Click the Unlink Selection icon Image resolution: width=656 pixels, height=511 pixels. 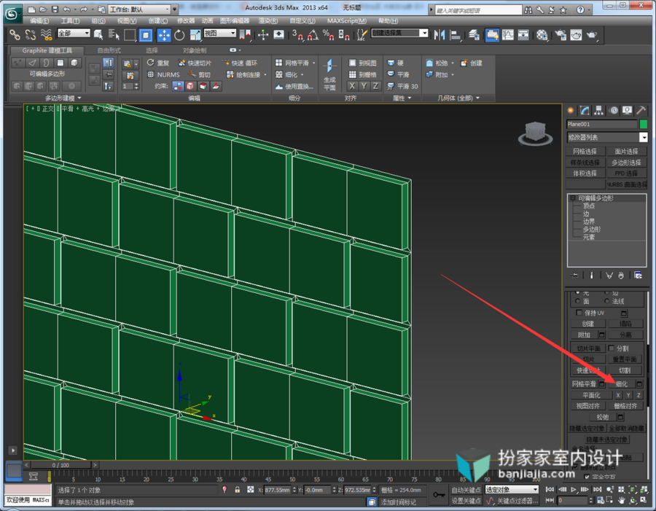click(x=31, y=35)
